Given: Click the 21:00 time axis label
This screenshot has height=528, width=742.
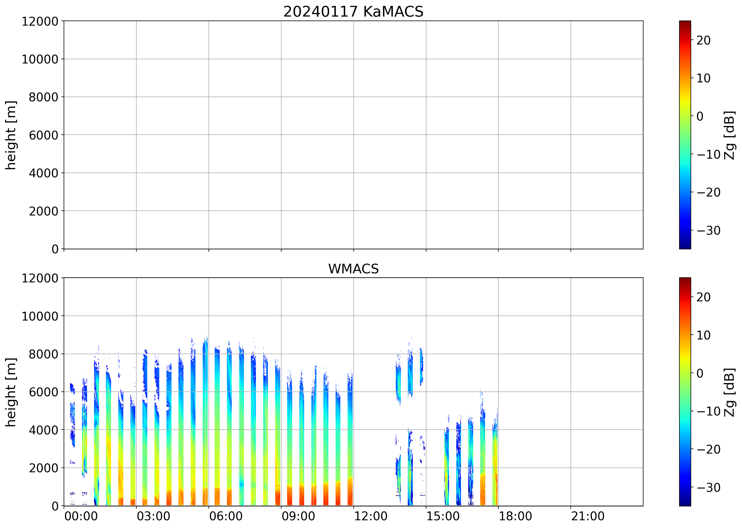Looking at the screenshot, I should [x=588, y=516].
